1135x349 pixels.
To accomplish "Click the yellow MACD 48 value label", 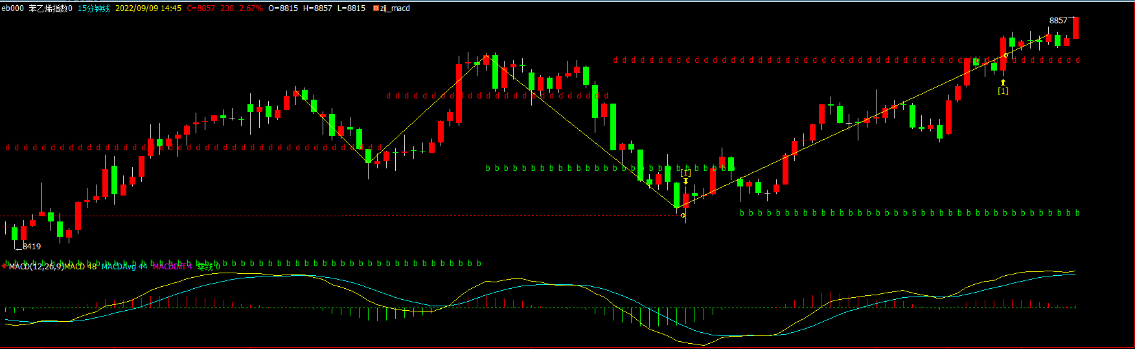I will click(x=80, y=266).
